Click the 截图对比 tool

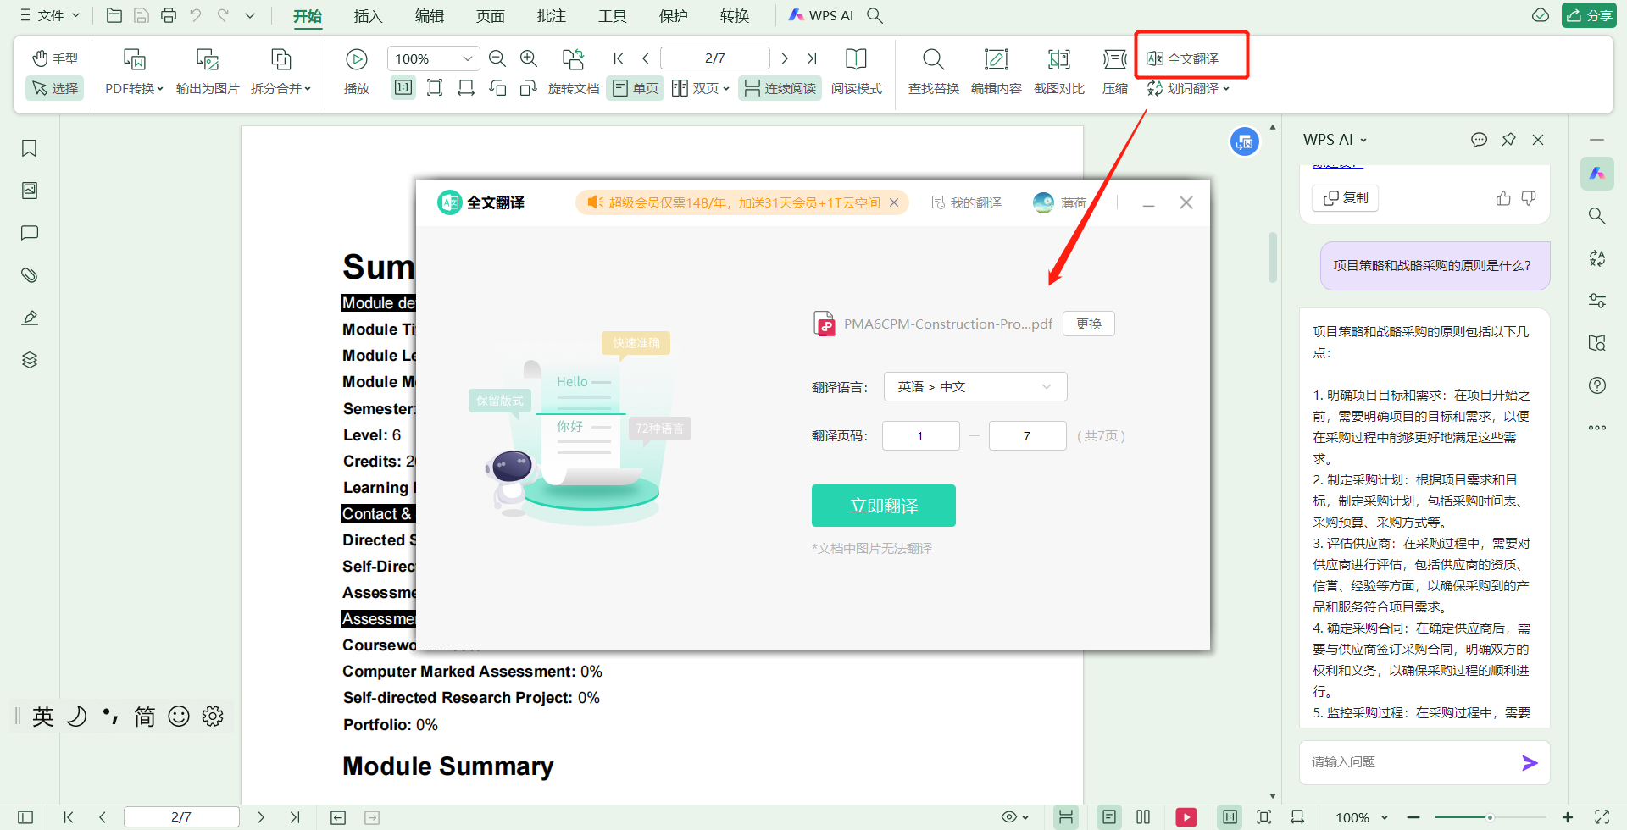coord(1059,72)
